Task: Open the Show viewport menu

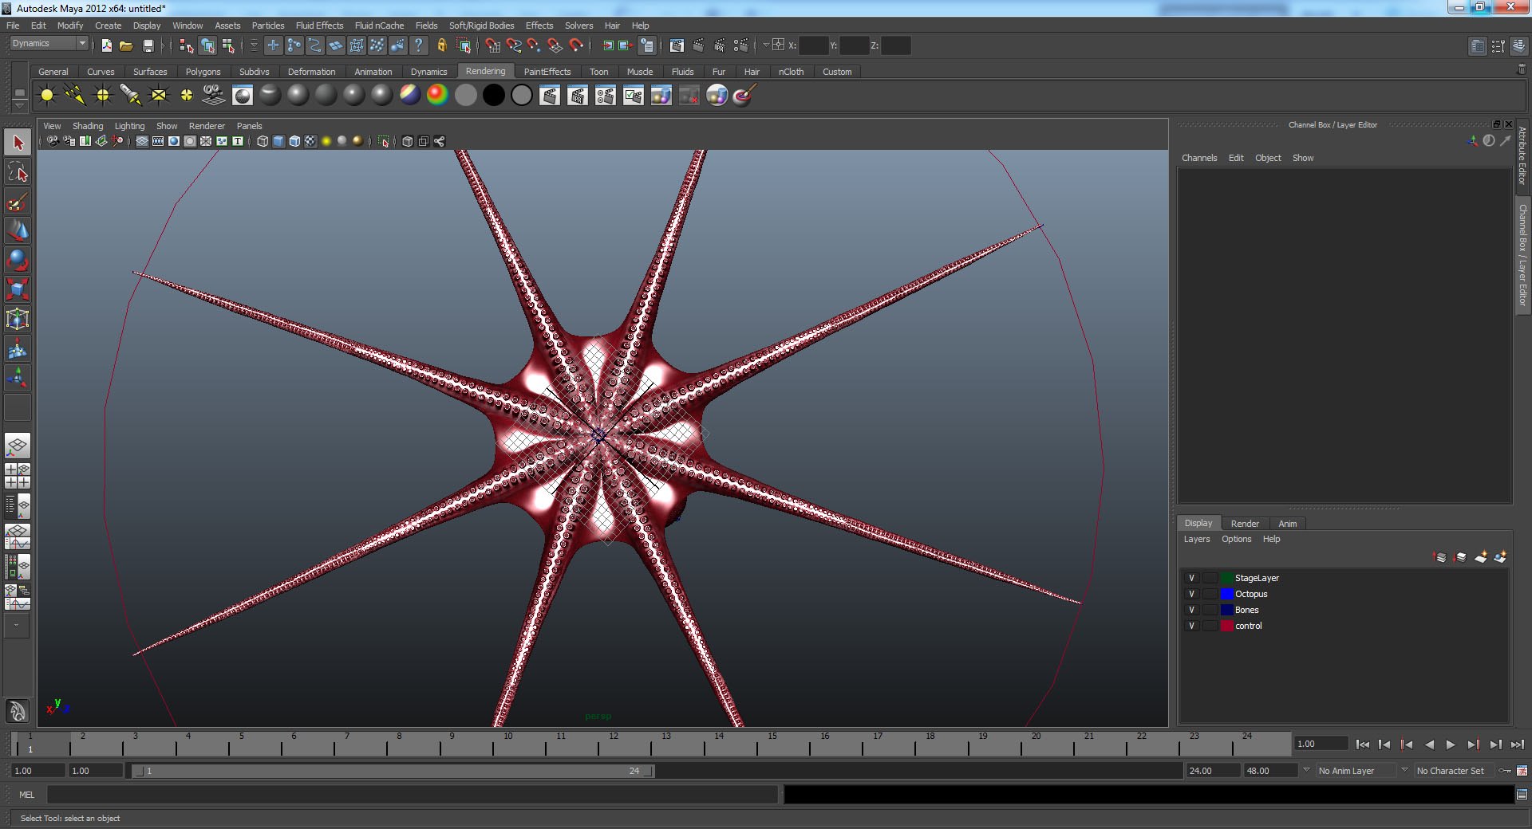Action: [x=167, y=126]
